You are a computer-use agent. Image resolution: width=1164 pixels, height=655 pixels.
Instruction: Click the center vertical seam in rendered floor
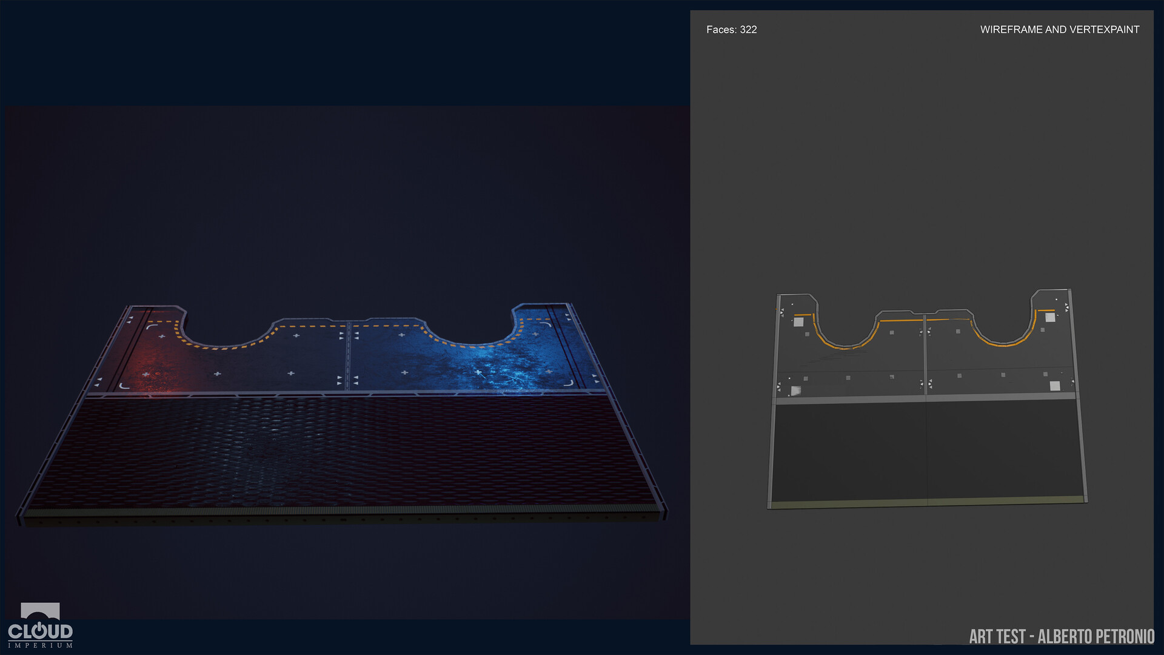pos(348,358)
